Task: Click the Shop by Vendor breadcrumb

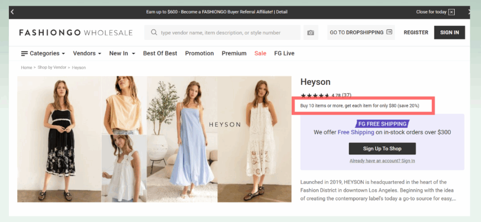Action: 52,68
